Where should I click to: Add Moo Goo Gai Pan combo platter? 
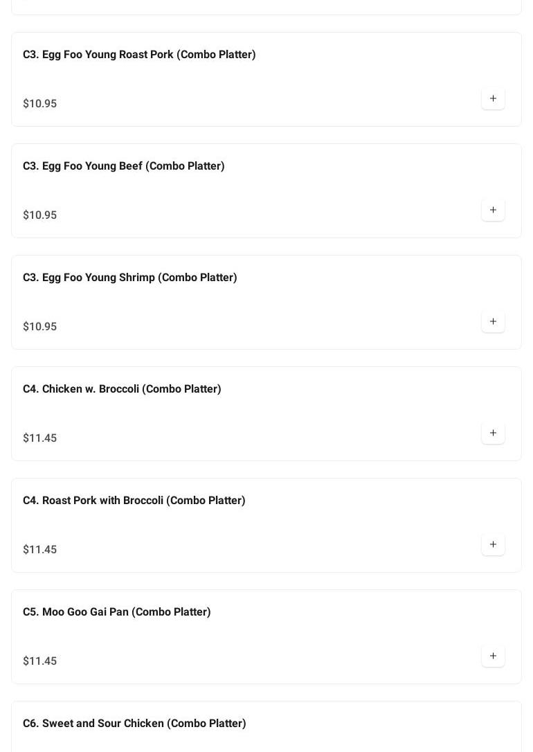click(x=493, y=656)
